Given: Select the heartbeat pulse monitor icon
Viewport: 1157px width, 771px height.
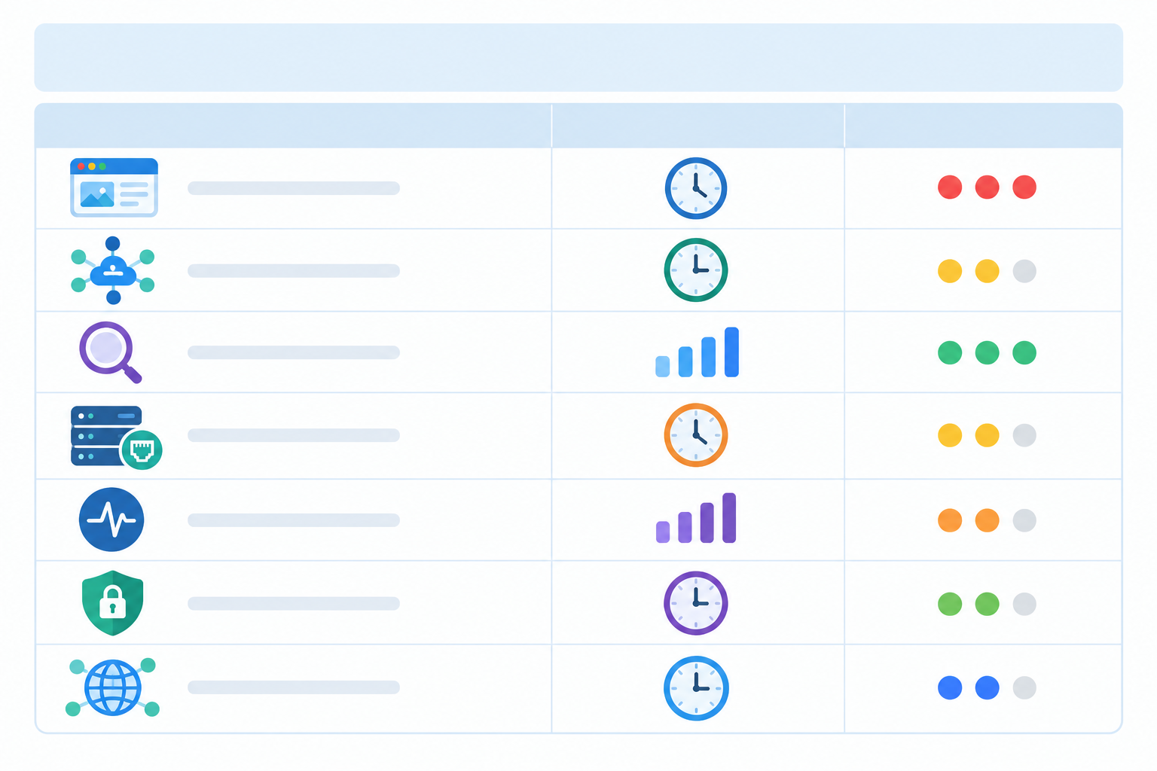Looking at the screenshot, I should coord(111,520).
